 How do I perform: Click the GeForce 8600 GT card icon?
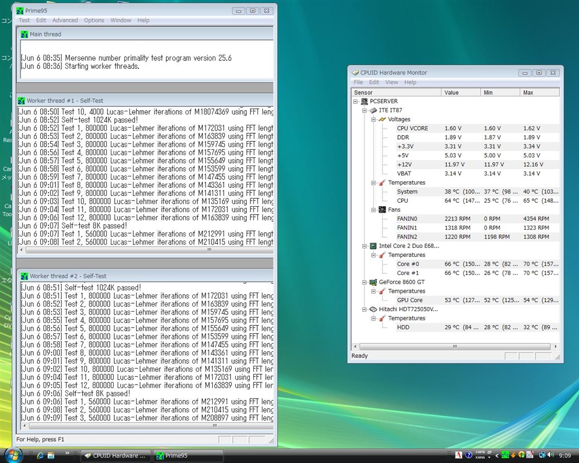point(373,282)
